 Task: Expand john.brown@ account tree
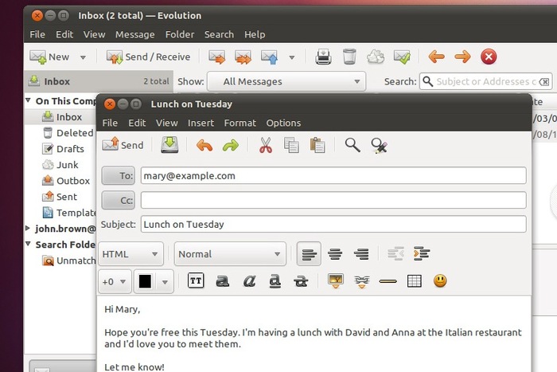pyautogui.click(x=28, y=228)
